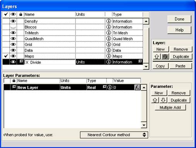Viewport: 196px width, 148px height.
Task: Click New Layer parameter name
Action: coord(28,88)
